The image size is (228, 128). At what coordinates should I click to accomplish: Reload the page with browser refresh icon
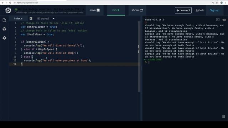point(10,2)
